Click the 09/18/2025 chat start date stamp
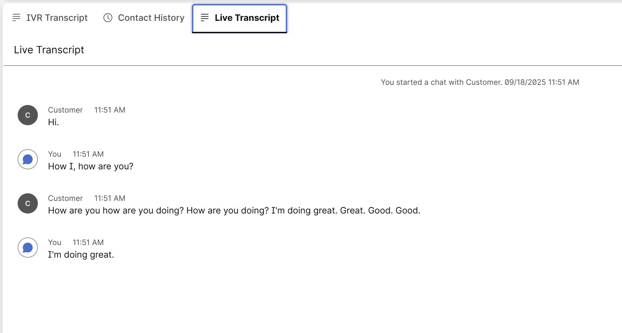Image resolution: width=622 pixels, height=333 pixels. [x=525, y=82]
